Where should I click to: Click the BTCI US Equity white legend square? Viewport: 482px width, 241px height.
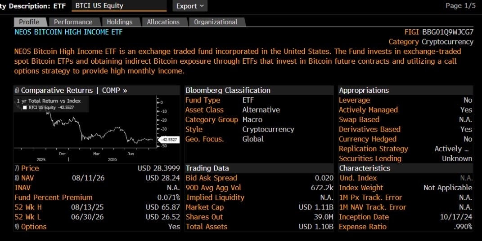coord(25,108)
